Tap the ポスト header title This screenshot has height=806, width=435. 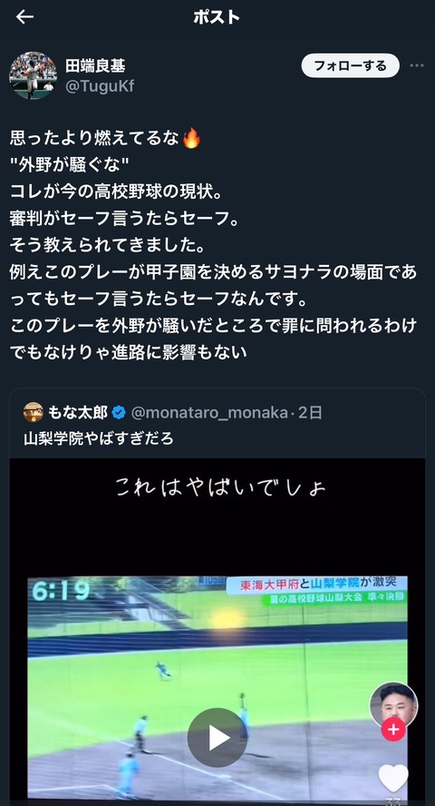click(217, 17)
